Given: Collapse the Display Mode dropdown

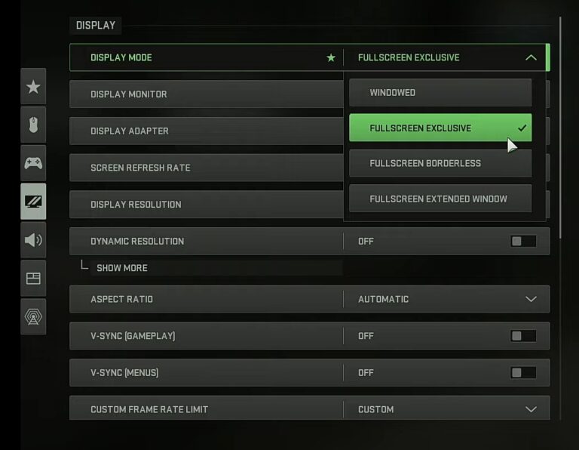Looking at the screenshot, I should pos(531,57).
